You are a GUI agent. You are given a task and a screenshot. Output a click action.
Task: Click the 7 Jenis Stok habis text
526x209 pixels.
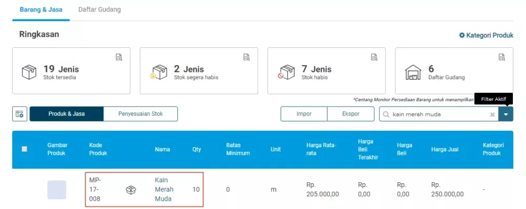(316, 72)
